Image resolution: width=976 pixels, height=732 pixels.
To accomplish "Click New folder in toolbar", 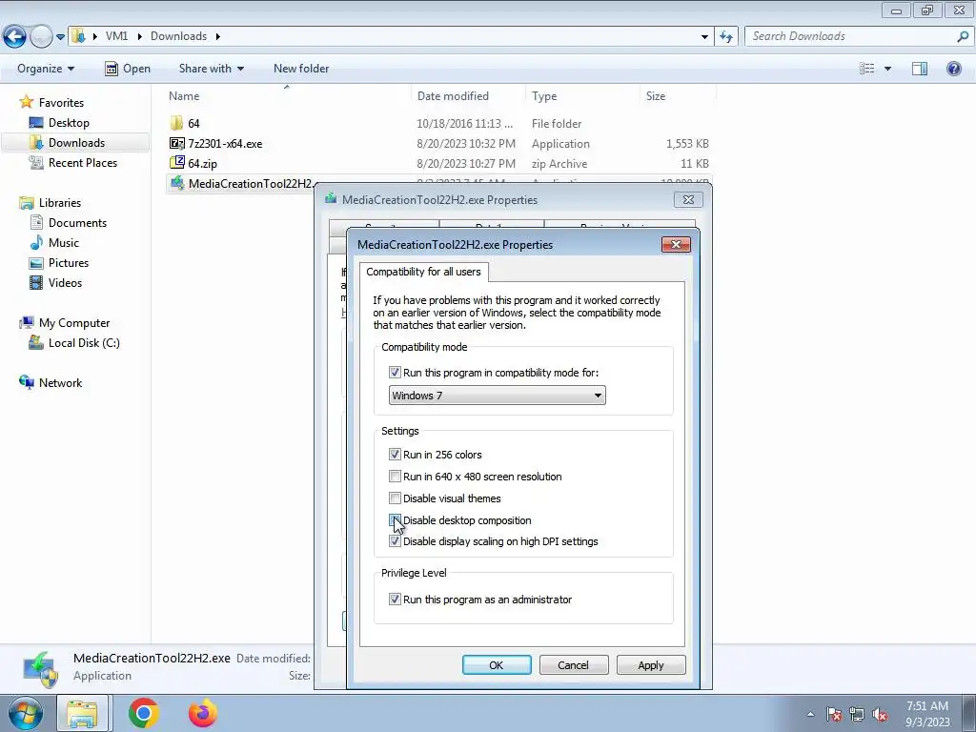I will pos(301,69).
